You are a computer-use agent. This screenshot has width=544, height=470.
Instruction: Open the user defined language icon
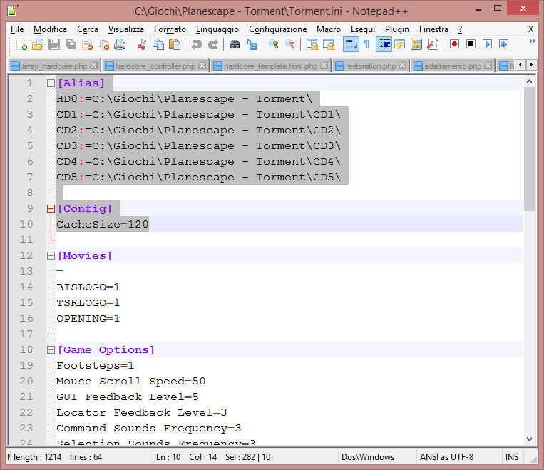[x=400, y=44]
